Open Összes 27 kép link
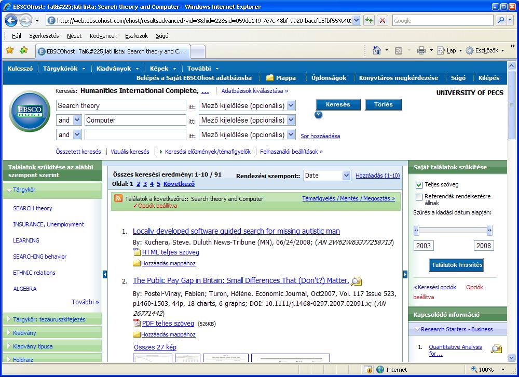519x377 pixels. coord(155,347)
